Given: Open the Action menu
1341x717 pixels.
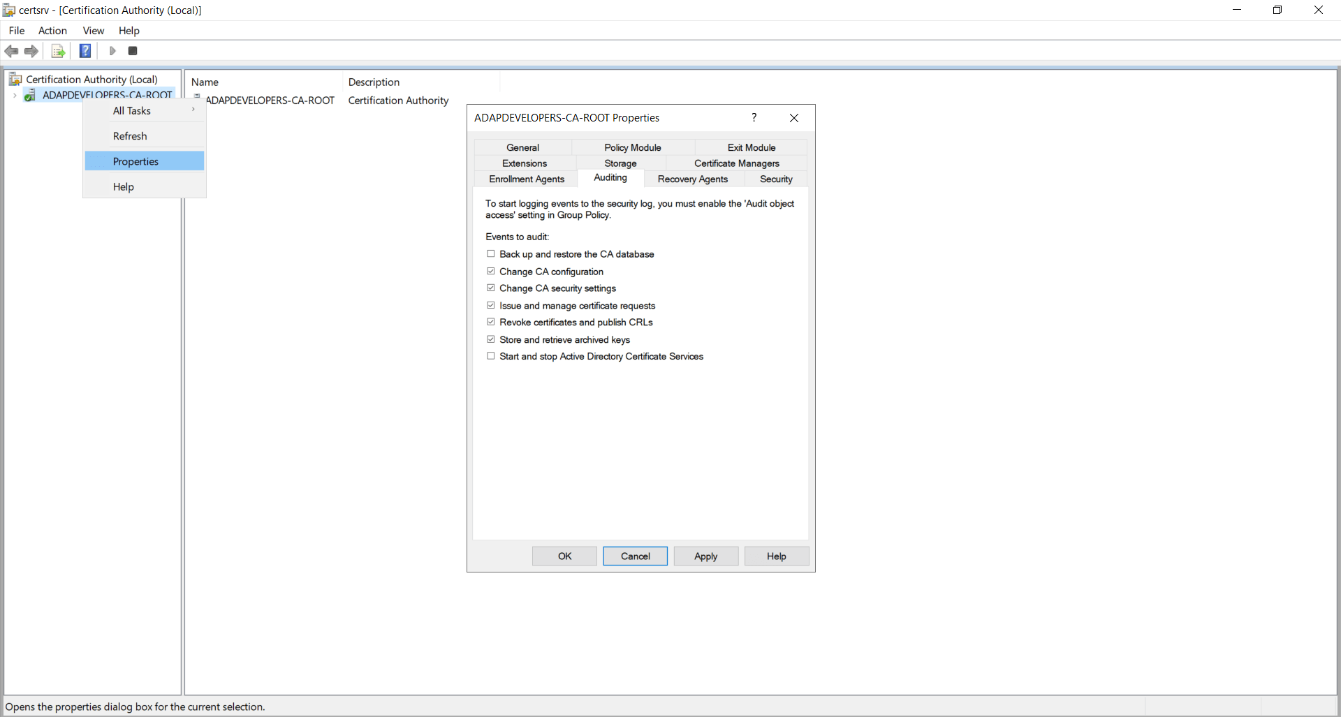Looking at the screenshot, I should 52,31.
